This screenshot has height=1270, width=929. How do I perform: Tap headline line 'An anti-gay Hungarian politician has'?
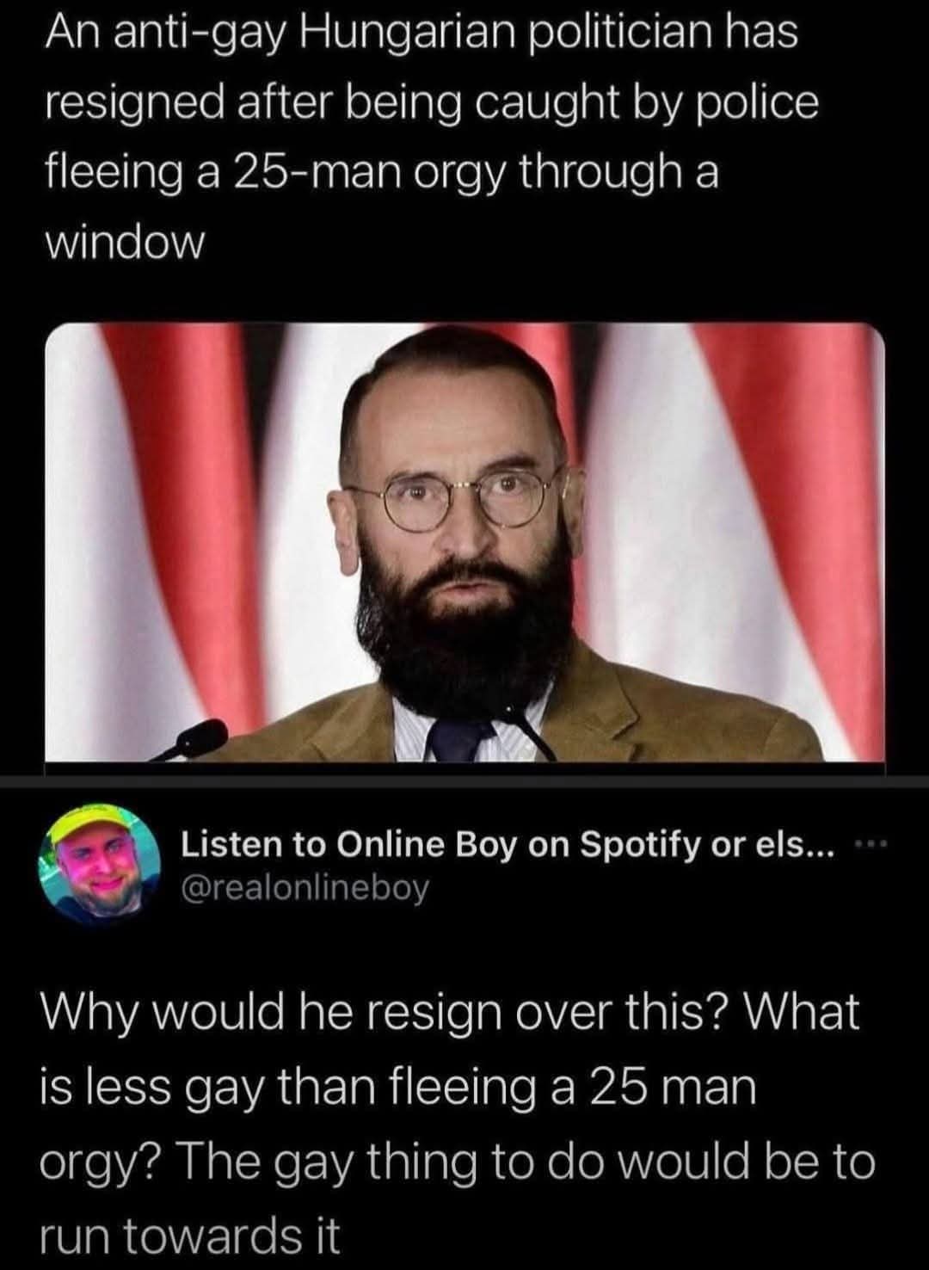[421, 35]
